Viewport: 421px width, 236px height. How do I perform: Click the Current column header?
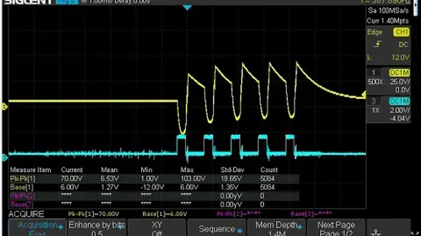(x=72, y=170)
